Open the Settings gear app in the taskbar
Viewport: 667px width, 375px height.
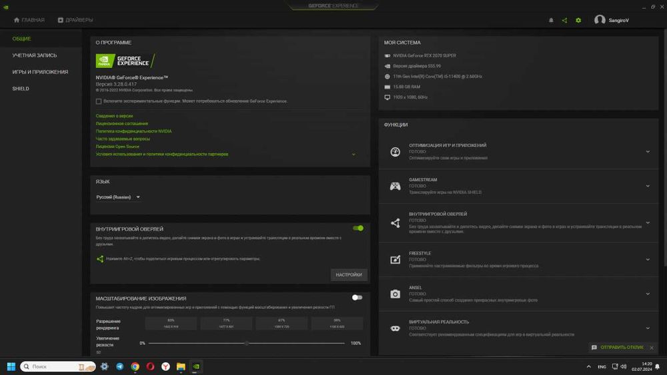point(104,366)
